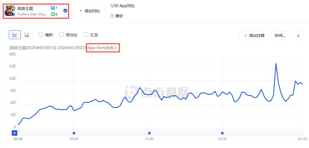This screenshot has width=309, height=148.
Task: Toggle the 百分比 checkbox
Action: [62, 35]
